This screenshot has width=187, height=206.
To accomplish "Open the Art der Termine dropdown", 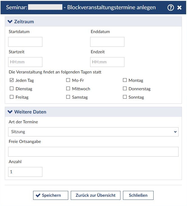I will [93, 132].
